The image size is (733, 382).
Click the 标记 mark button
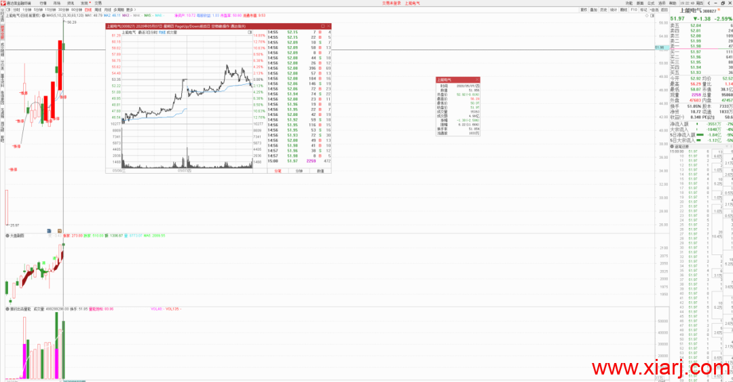643,9
